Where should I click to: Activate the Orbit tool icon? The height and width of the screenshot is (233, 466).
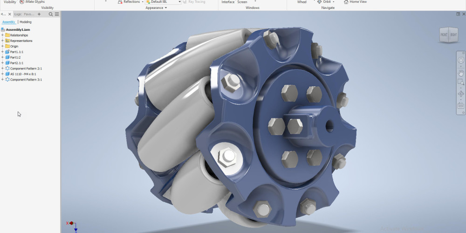point(320,2)
